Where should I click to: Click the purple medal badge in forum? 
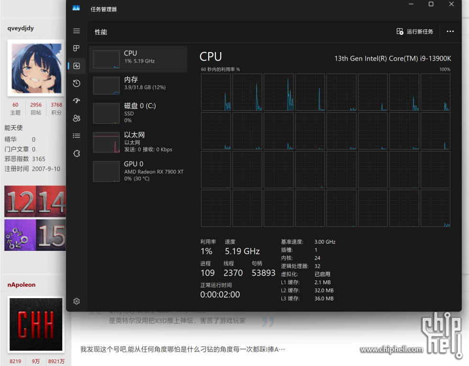(20, 235)
